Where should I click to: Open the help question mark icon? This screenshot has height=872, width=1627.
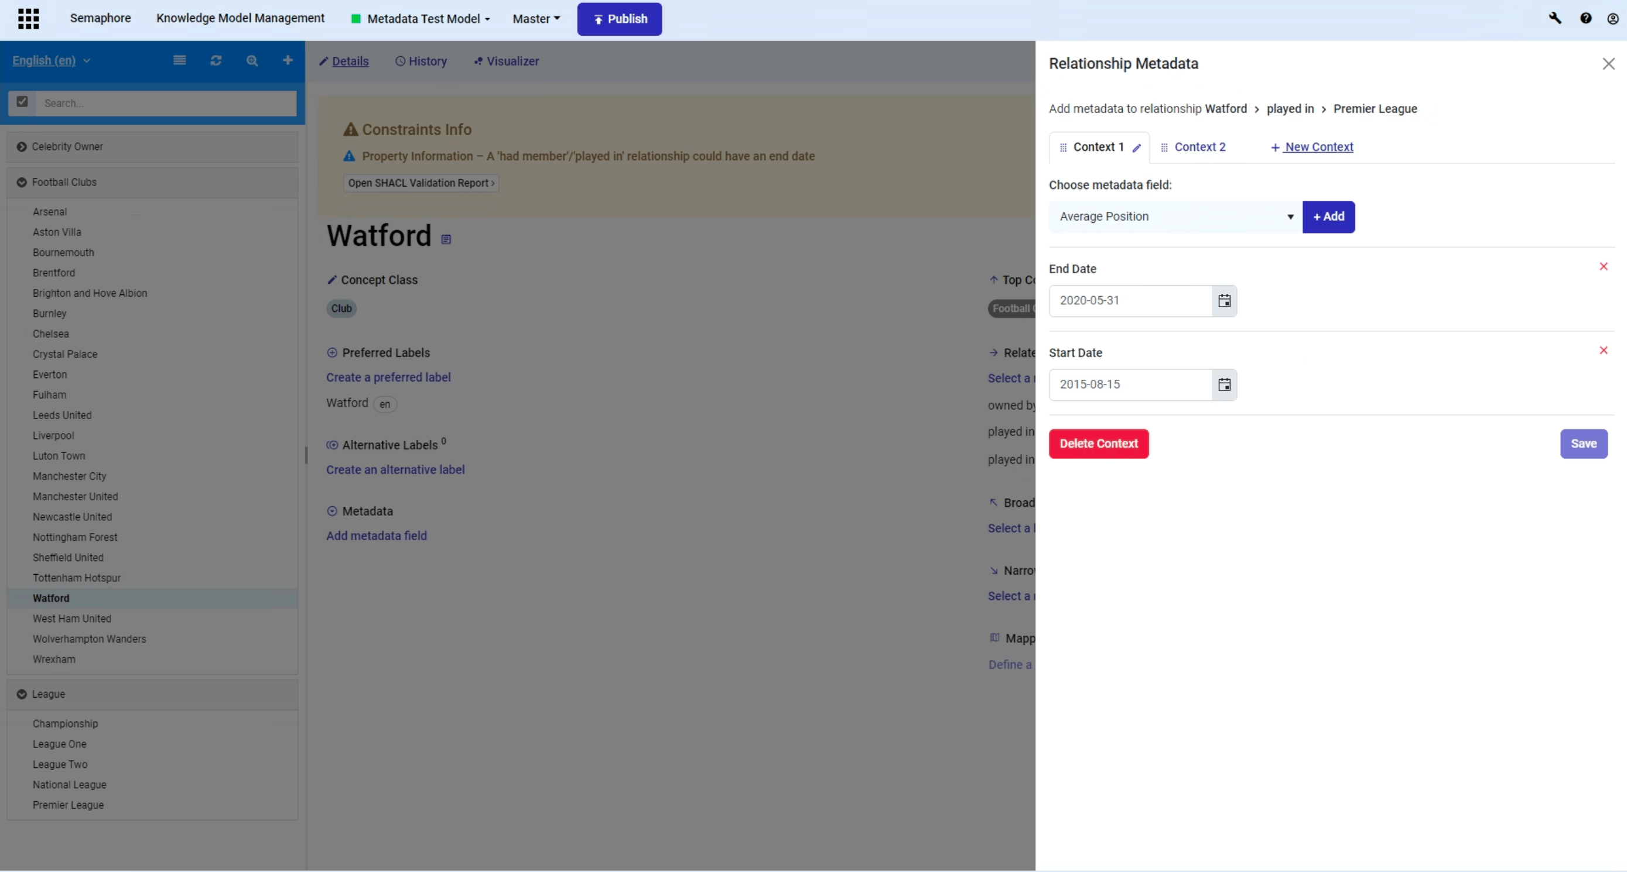(1585, 18)
